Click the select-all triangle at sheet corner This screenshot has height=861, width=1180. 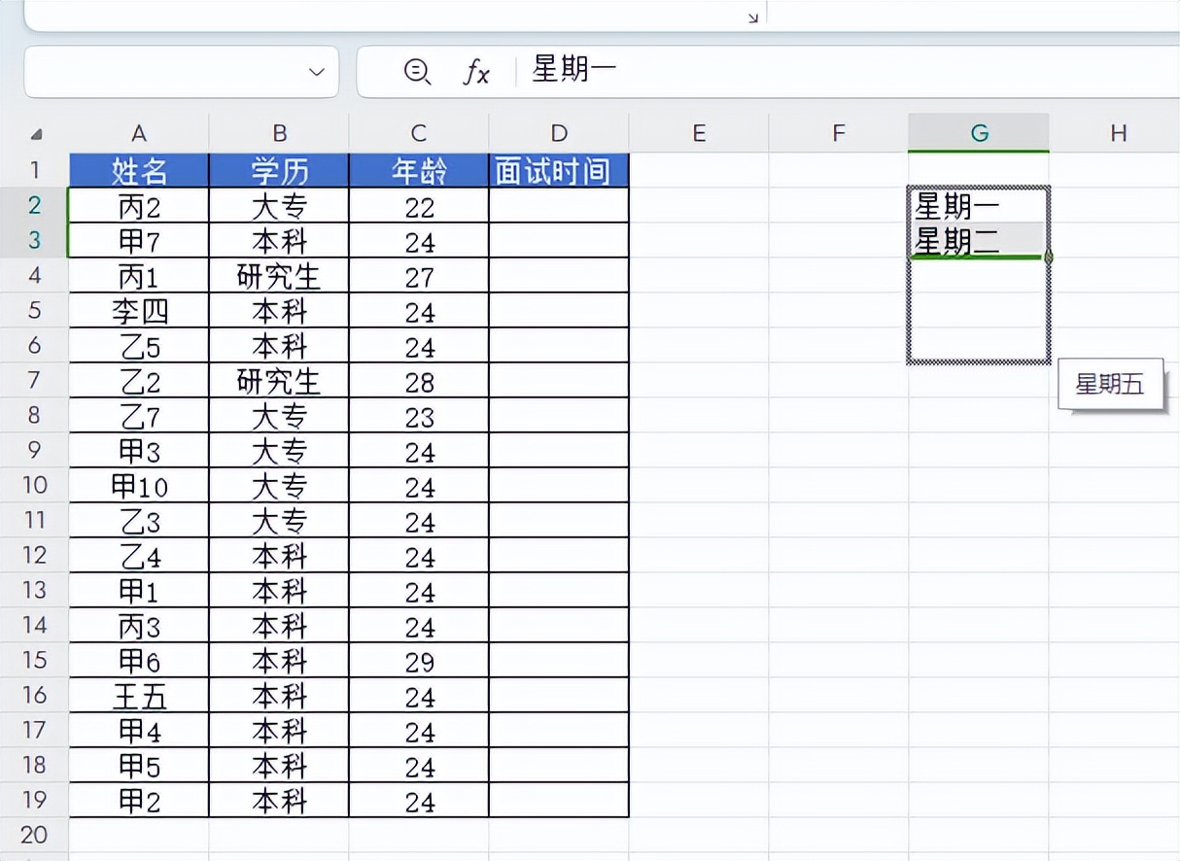point(36,134)
